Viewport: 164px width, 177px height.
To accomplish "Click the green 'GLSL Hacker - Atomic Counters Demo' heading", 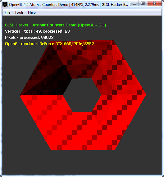I will point(56,25).
